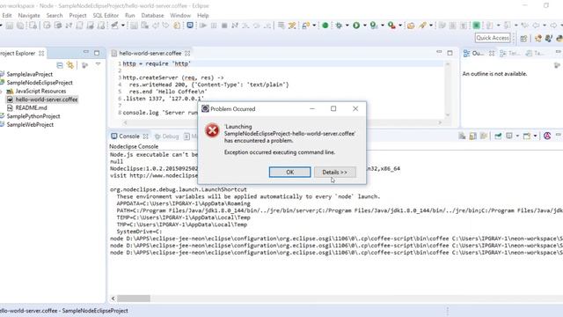Select the Outline view tab
Screen dimensions: 563x317
click(478, 53)
